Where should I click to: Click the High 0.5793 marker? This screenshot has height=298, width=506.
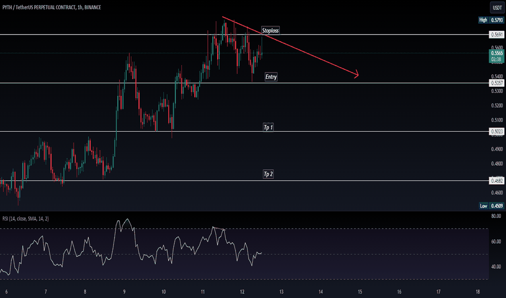point(491,20)
